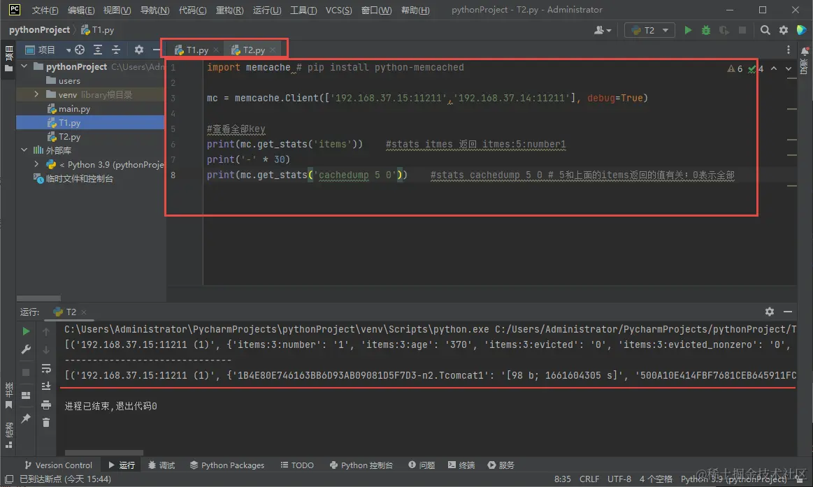Print the console output icon
This screenshot has width=813, height=487.
(x=46, y=405)
